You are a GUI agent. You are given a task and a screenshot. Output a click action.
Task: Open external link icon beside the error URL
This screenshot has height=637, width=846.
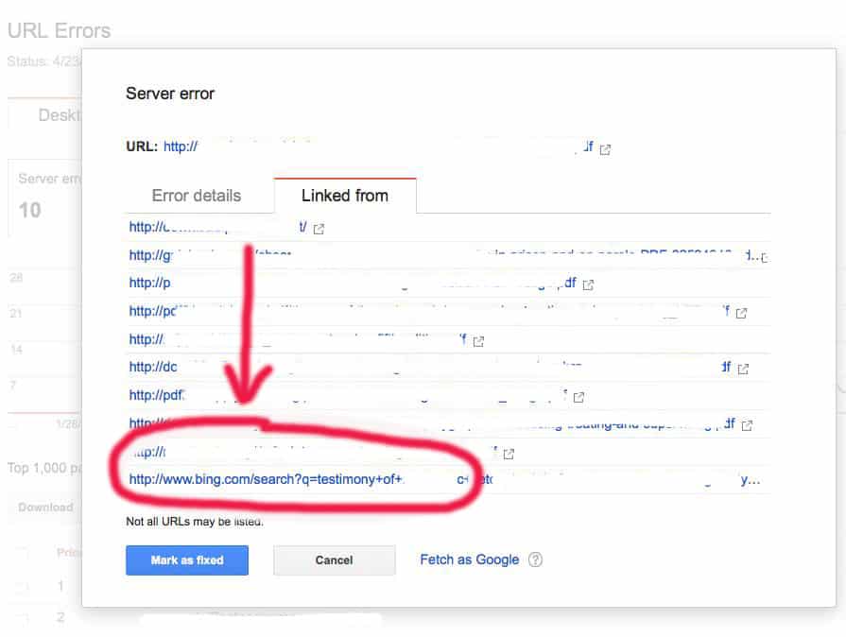[x=605, y=149]
